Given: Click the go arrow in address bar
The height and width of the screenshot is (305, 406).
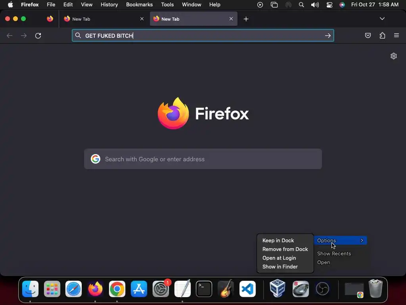Looking at the screenshot, I should coord(328,35).
